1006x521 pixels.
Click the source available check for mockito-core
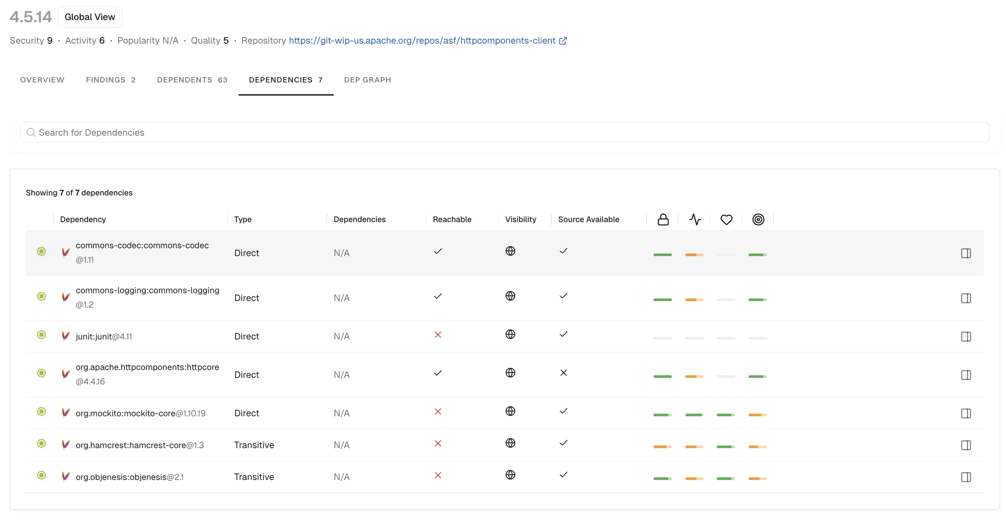(x=564, y=411)
